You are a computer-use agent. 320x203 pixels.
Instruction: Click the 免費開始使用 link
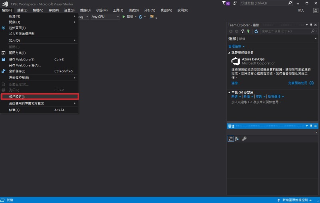click(298, 83)
